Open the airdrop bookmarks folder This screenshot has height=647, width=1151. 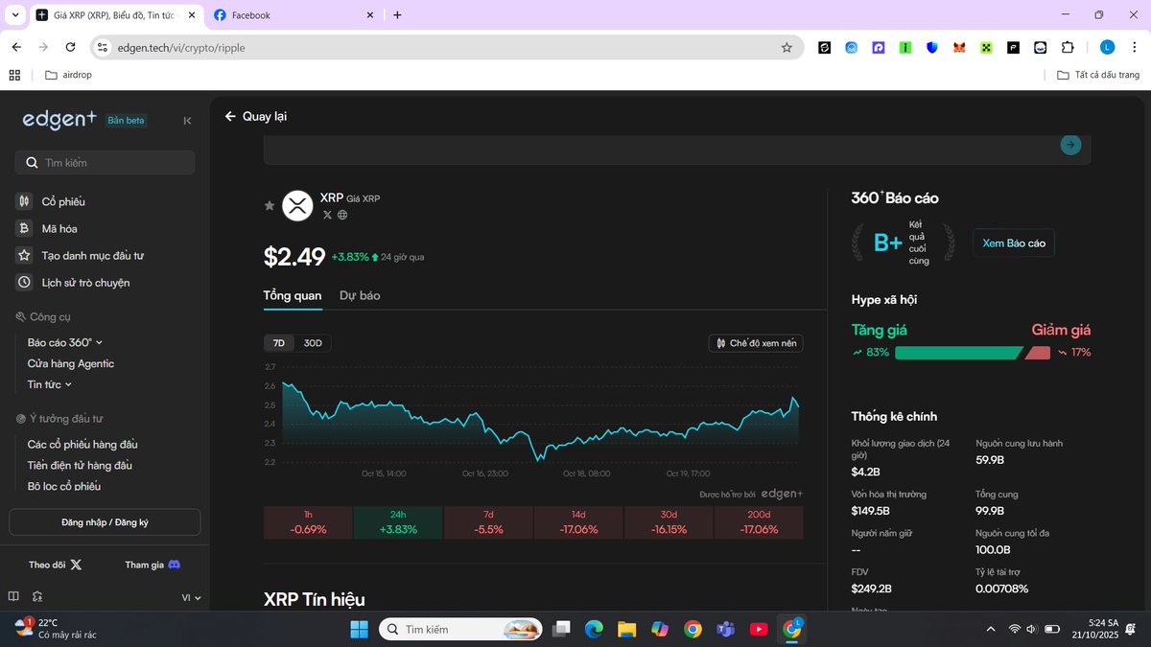(68, 75)
